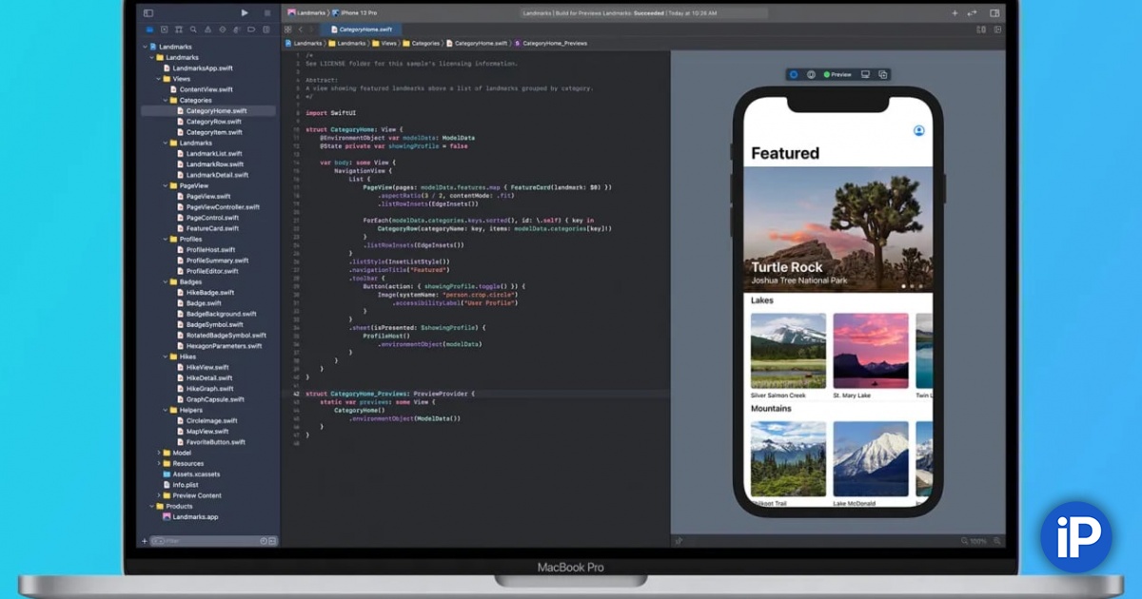Select the CategoryHome.swift editor tab
The image size is (1142, 599).
[x=361, y=29]
